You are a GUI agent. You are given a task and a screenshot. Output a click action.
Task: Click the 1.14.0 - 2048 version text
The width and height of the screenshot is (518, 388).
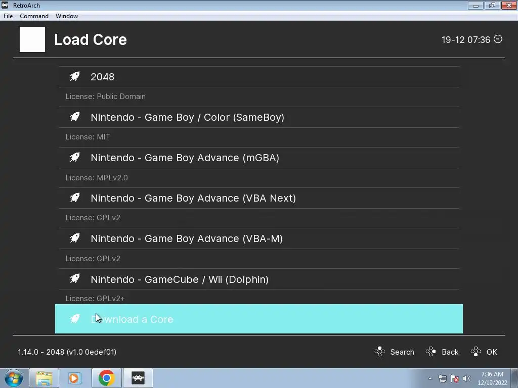coord(67,352)
